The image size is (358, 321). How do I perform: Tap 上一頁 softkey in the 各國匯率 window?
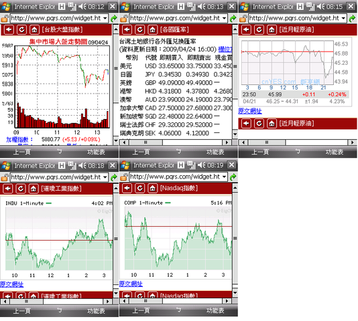tap(141, 152)
